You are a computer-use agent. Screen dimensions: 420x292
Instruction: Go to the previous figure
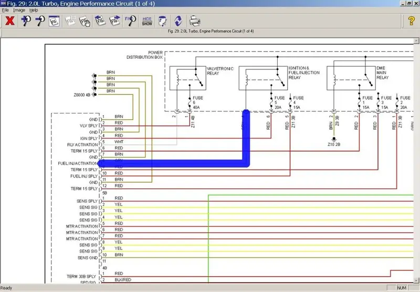click(100, 20)
